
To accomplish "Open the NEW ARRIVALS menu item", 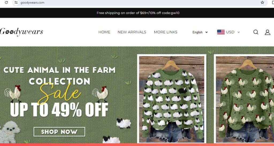I will pos(132,32).
